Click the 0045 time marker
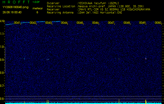 click(80, 23)
